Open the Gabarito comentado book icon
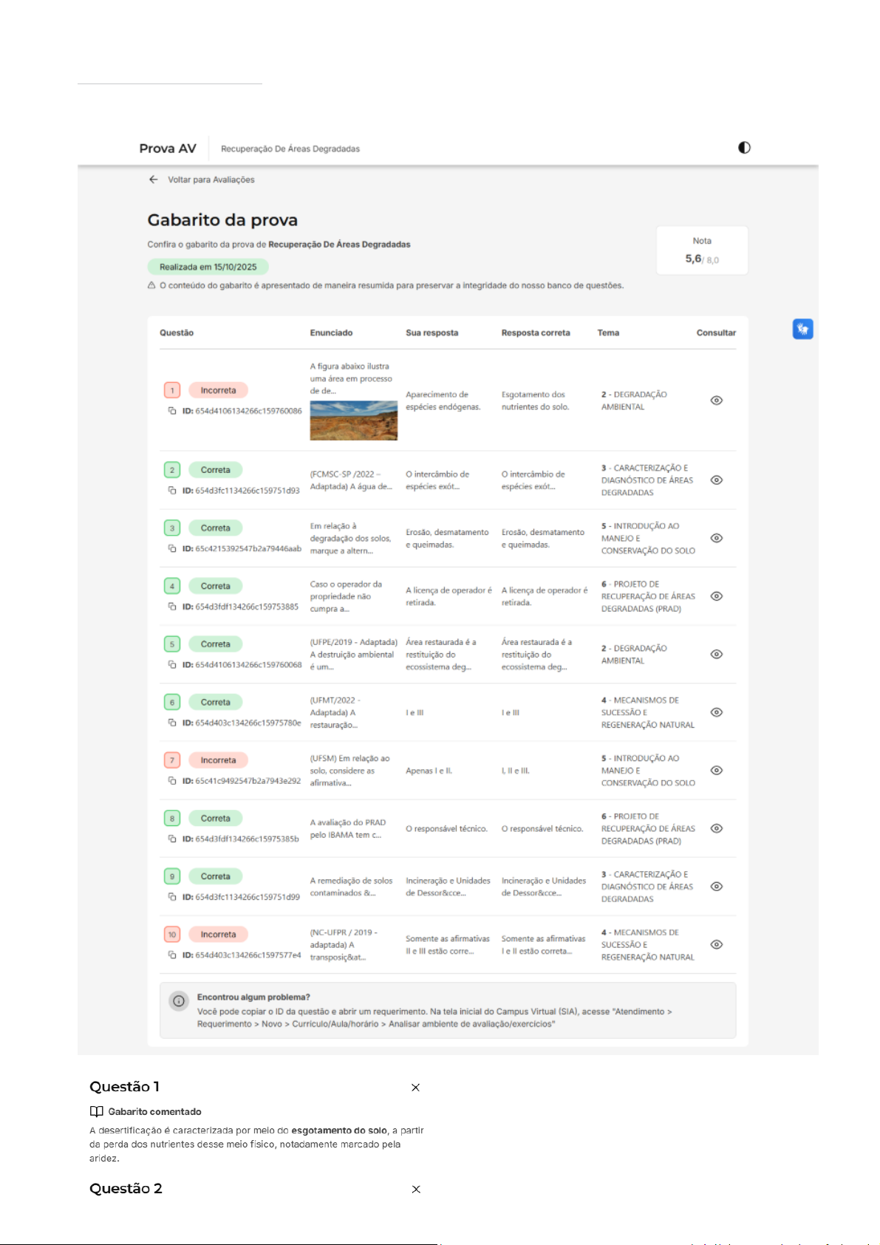880x1245 pixels. click(x=96, y=1112)
